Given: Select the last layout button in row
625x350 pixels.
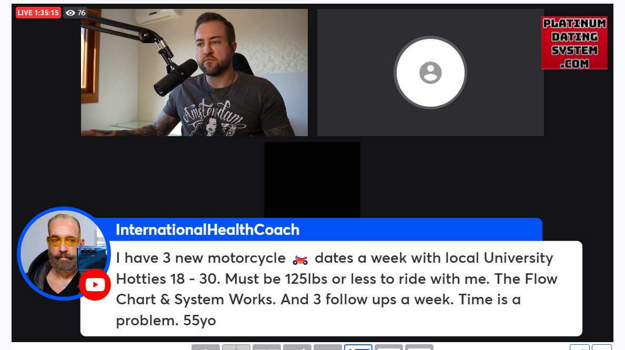Looking at the screenshot, I should pos(419,347).
